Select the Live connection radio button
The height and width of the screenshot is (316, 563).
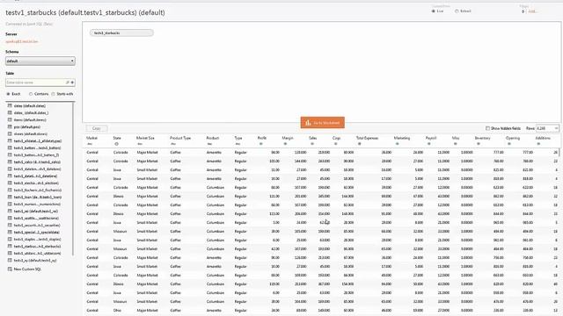[x=433, y=11]
